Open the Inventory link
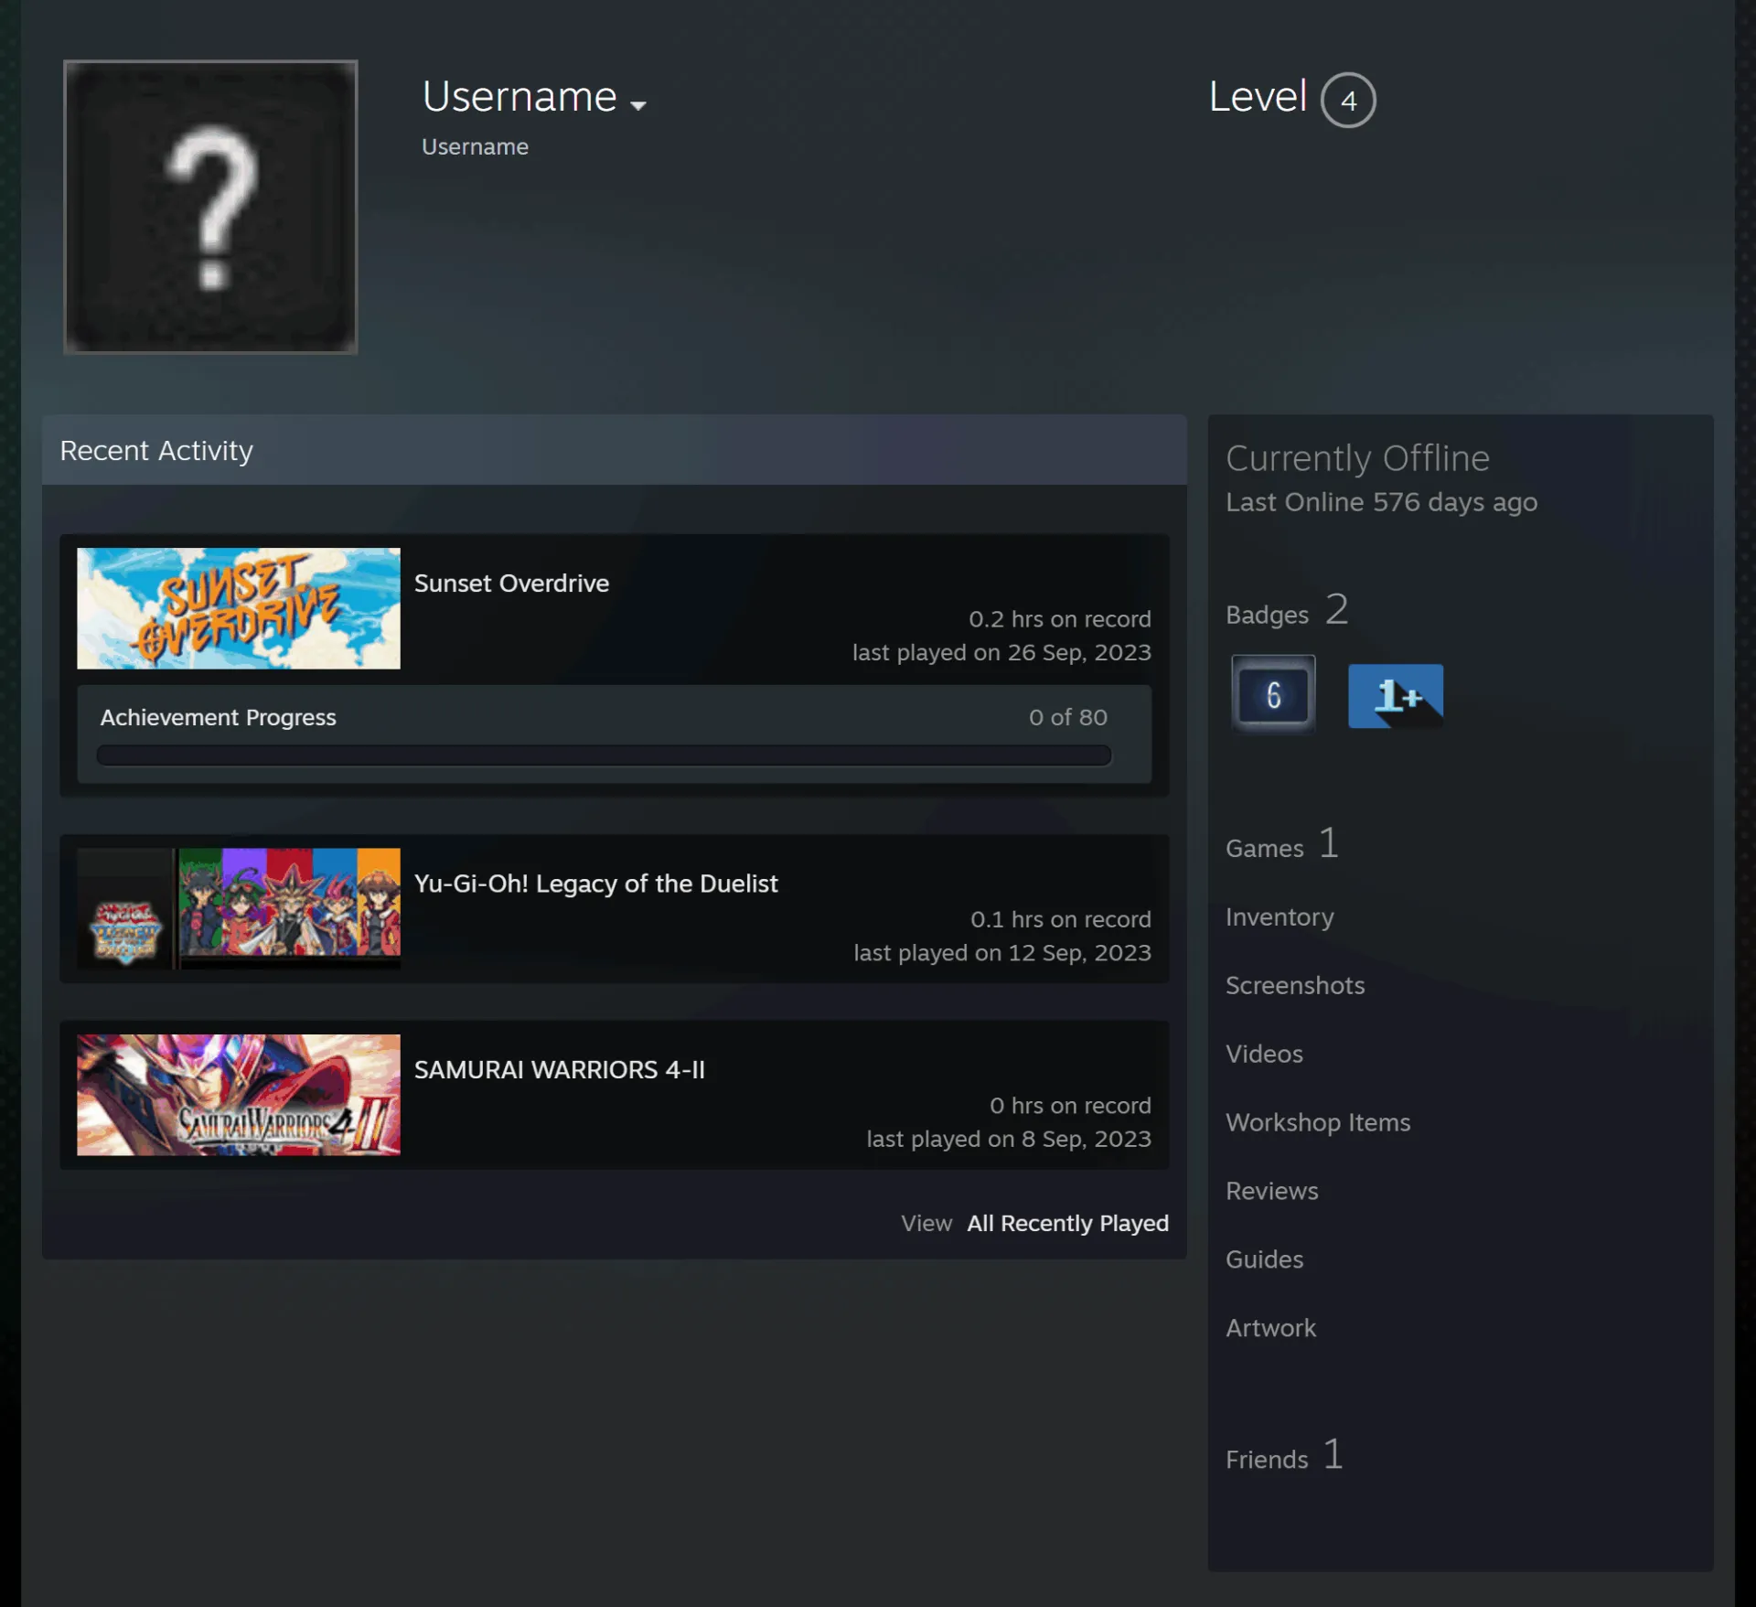This screenshot has width=1756, height=1607. coord(1280,916)
